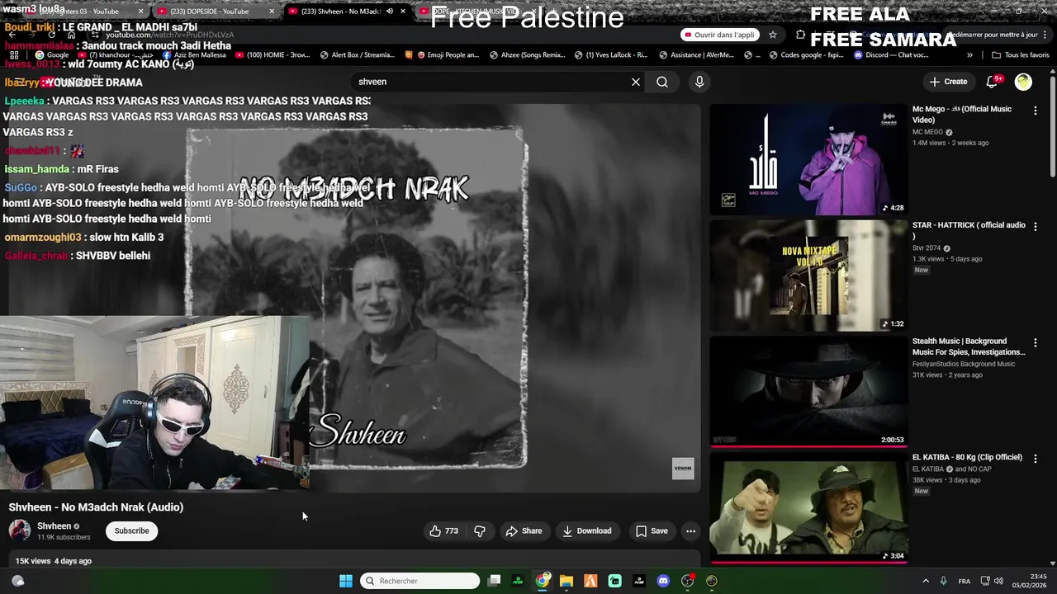Share the Shvheen video
1057x594 pixels.
point(524,531)
